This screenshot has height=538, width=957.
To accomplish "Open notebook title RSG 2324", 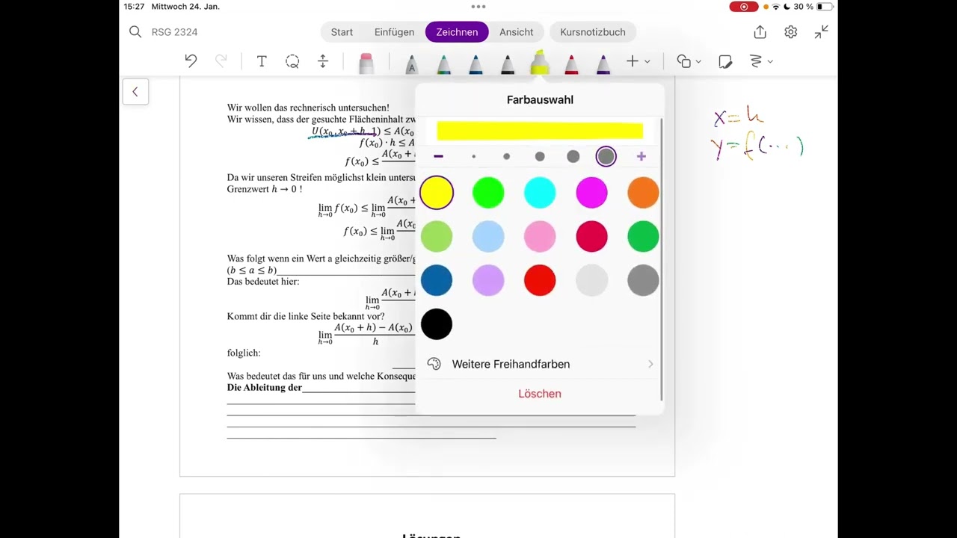I will pyautogui.click(x=174, y=32).
